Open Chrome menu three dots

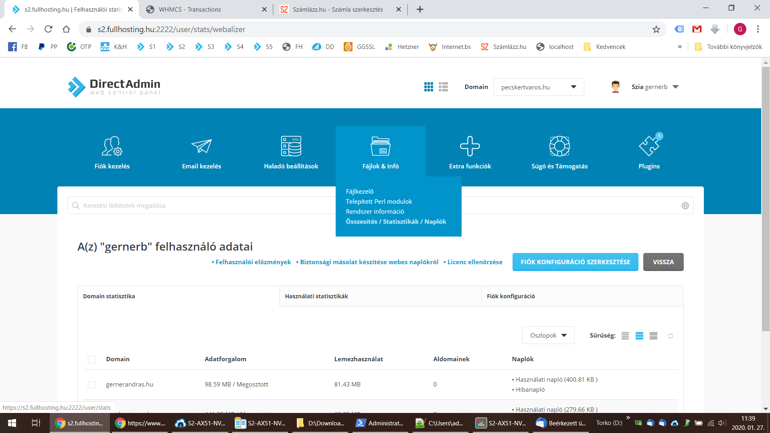coord(758,29)
